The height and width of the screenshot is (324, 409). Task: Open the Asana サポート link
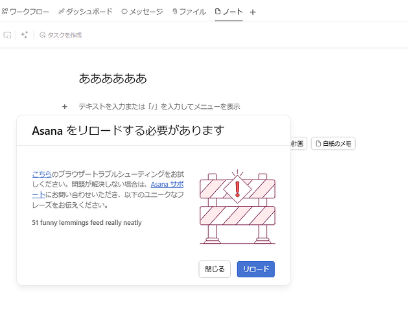(x=167, y=185)
